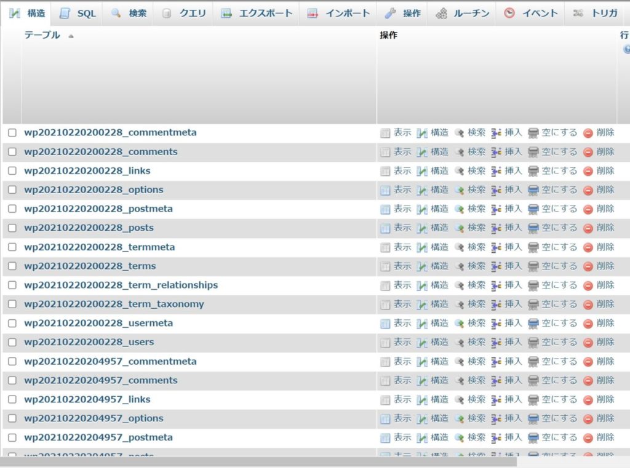
Task: Open table wp20210220200228_term_relationships
Action: (x=121, y=285)
